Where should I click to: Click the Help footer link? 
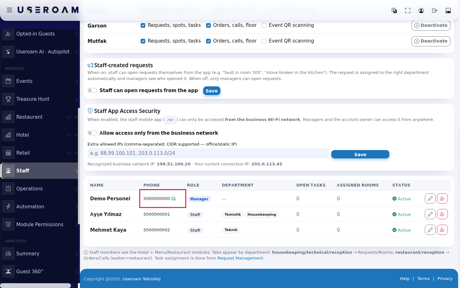(x=405, y=279)
